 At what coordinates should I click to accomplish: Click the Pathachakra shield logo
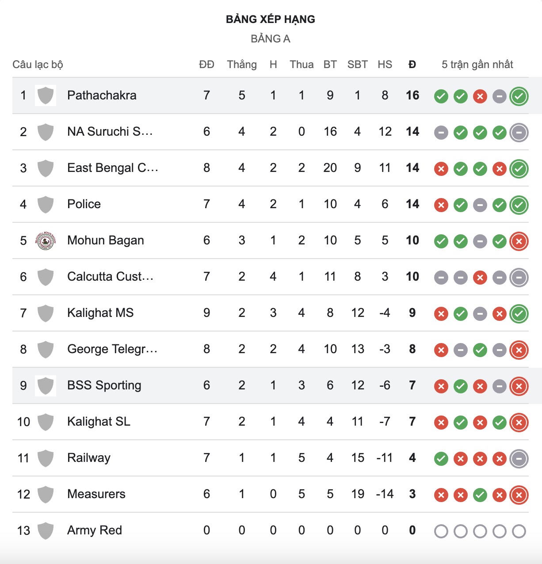pos(46,95)
